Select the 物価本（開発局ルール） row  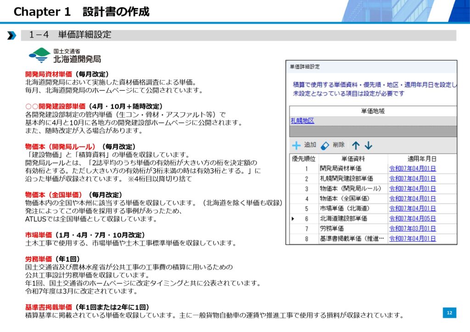[x=350, y=188]
